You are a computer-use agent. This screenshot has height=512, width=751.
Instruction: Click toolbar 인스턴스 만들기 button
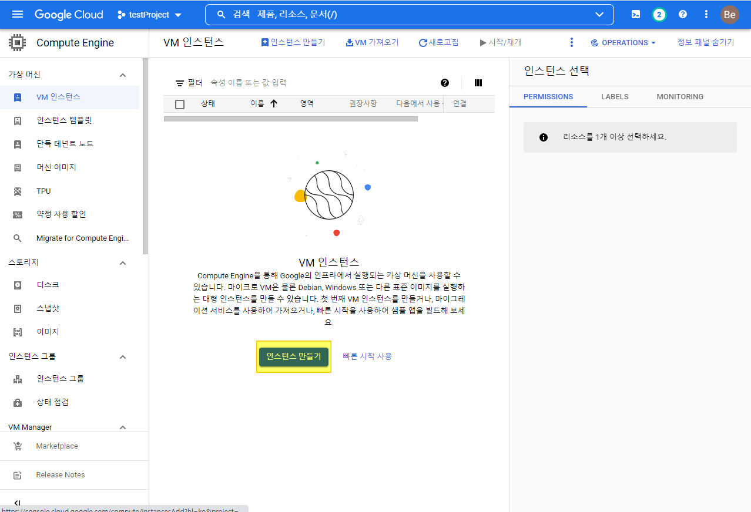point(293,42)
